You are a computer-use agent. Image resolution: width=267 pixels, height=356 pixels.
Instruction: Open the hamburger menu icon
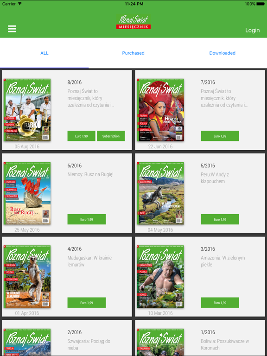[12, 29]
